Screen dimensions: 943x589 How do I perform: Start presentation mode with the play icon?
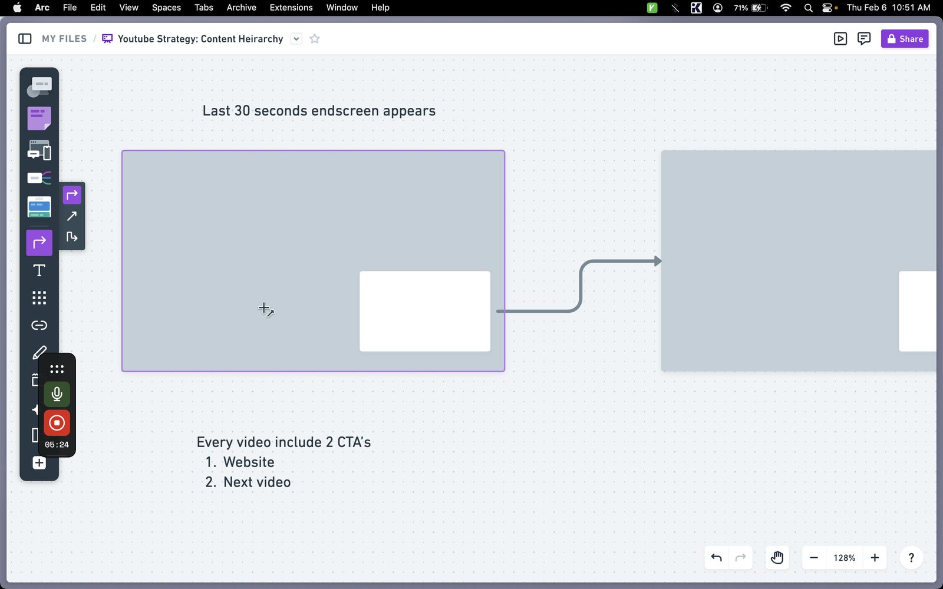(x=840, y=39)
